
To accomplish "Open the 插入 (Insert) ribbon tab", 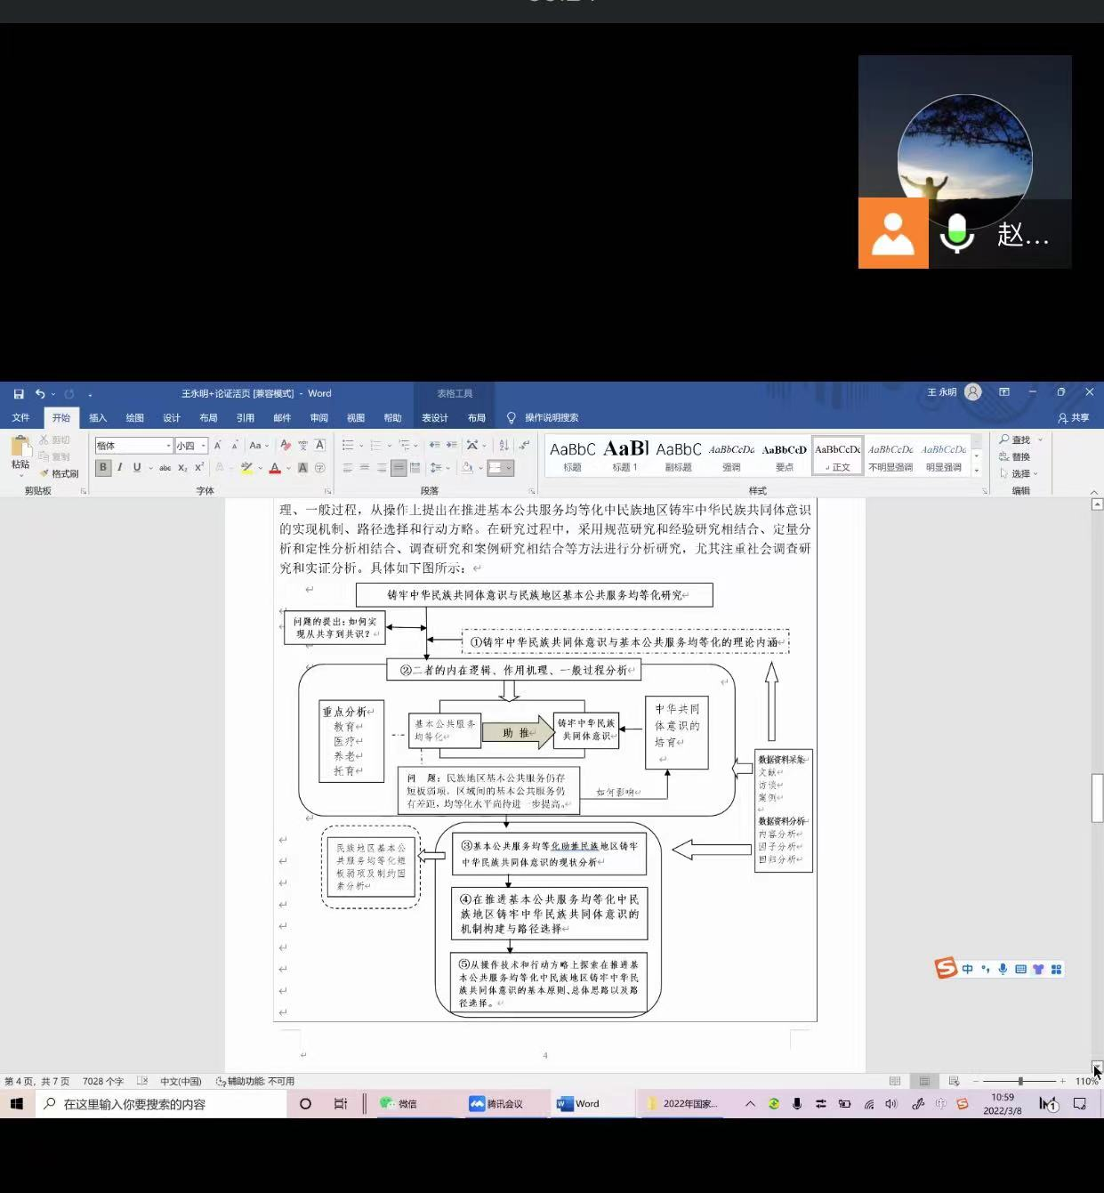I will 98,417.
